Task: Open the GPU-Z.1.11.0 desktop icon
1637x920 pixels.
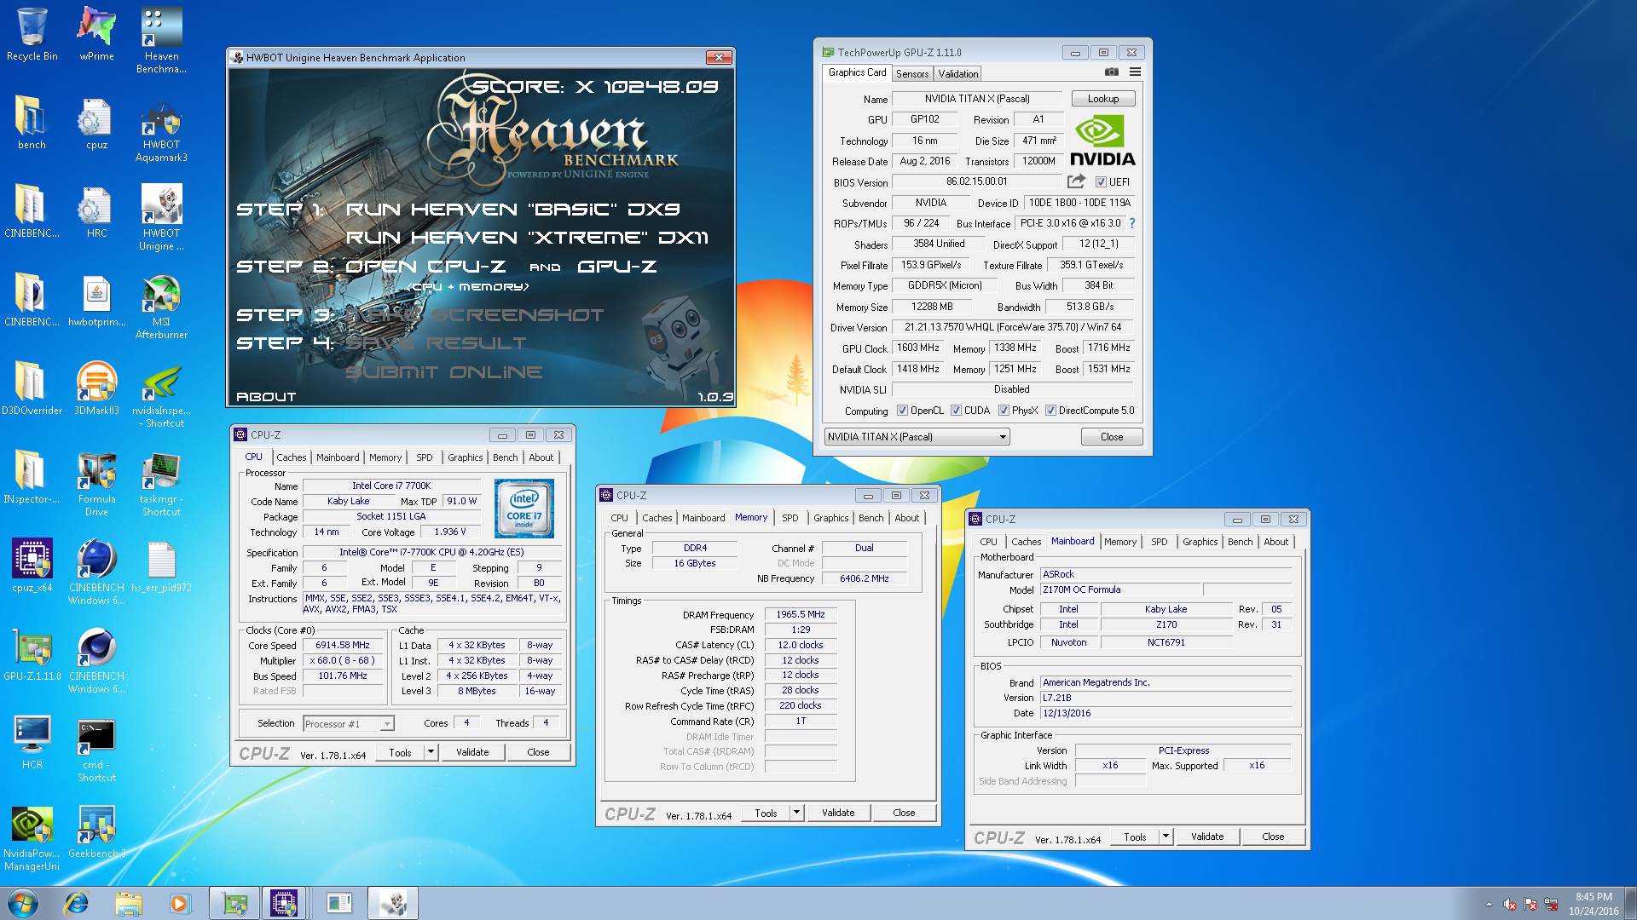Action: 32,654
